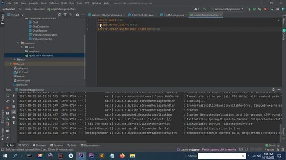Click expand all icon in Project panel
The height and width of the screenshot is (160, 286).
tap(65, 15)
